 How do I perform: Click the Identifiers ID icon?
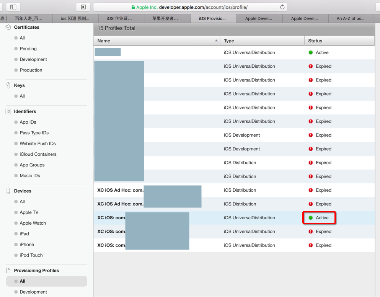pos(8,111)
